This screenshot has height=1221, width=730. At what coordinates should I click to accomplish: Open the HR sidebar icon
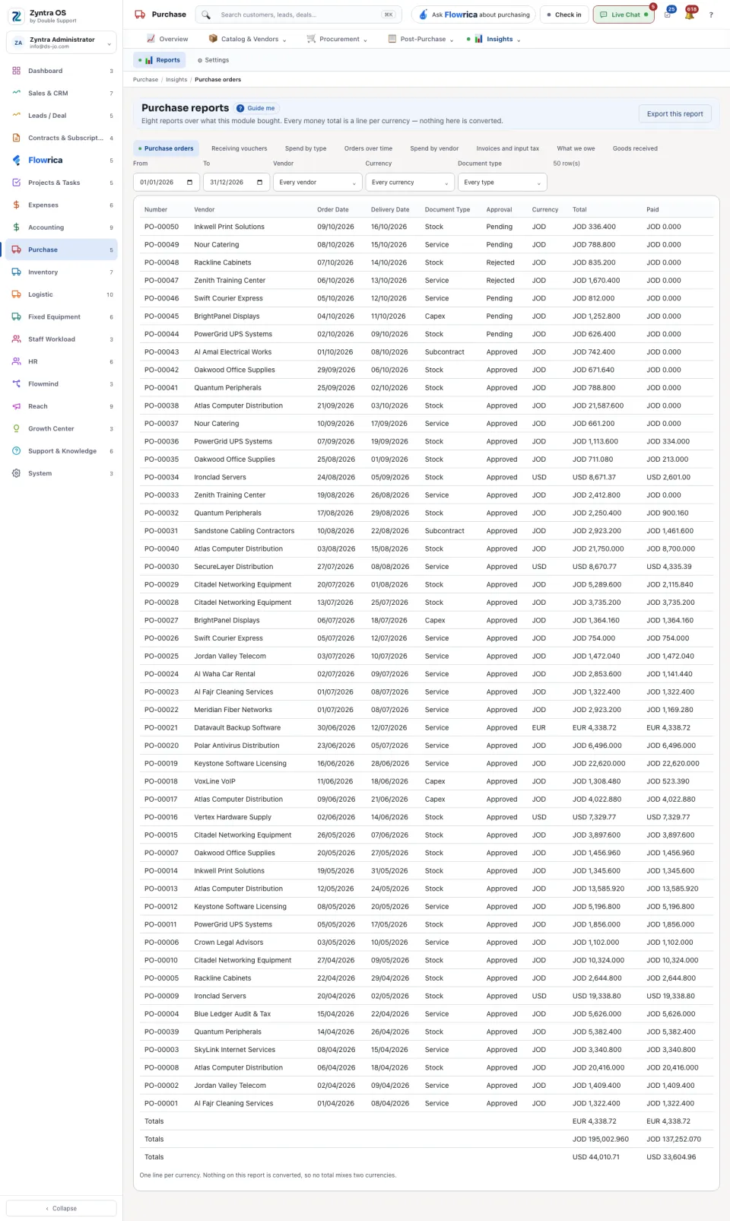point(17,361)
